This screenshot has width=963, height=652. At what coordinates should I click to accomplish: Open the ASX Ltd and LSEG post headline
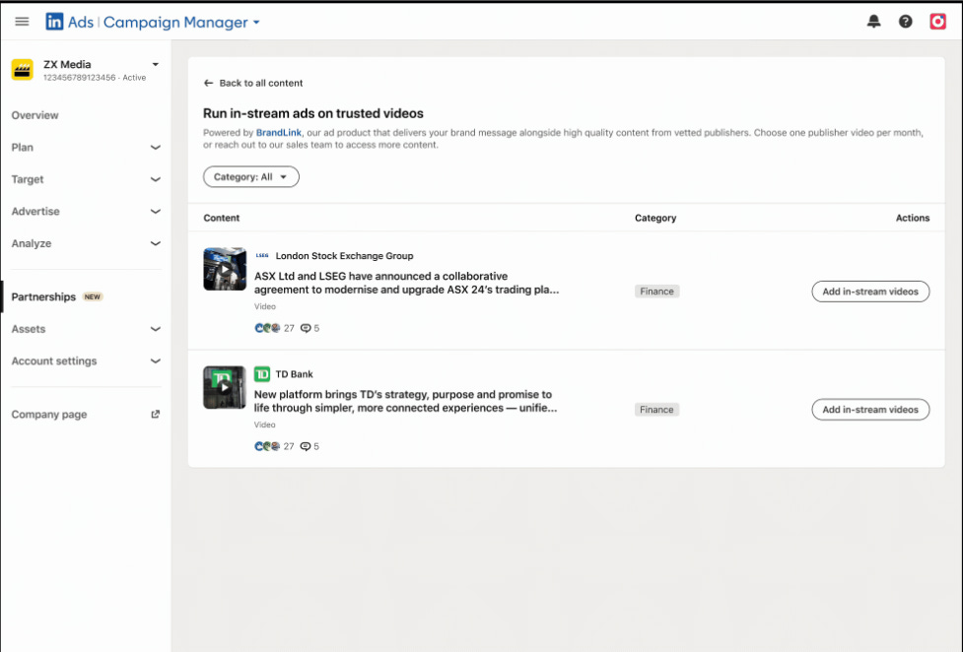click(x=406, y=283)
